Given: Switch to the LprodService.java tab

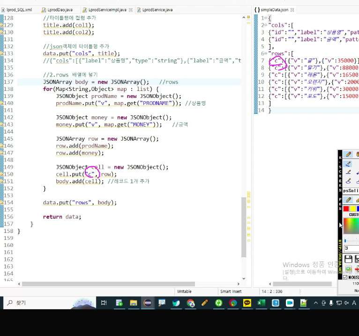Looking at the screenshot, I should [155, 10].
